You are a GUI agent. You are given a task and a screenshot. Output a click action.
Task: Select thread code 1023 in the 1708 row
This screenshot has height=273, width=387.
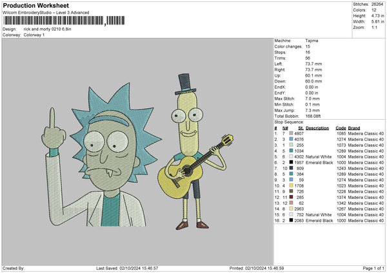(x=341, y=186)
